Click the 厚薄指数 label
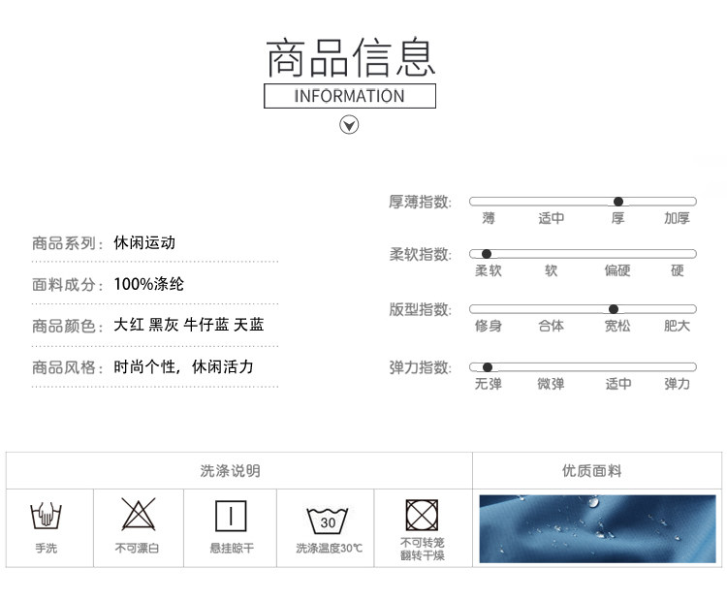 (420, 202)
